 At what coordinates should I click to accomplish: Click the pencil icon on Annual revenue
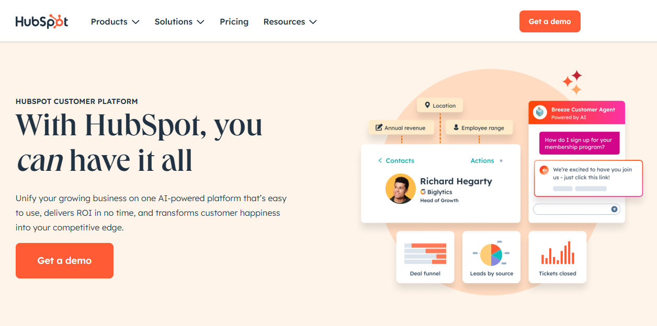tap(378, 127)
